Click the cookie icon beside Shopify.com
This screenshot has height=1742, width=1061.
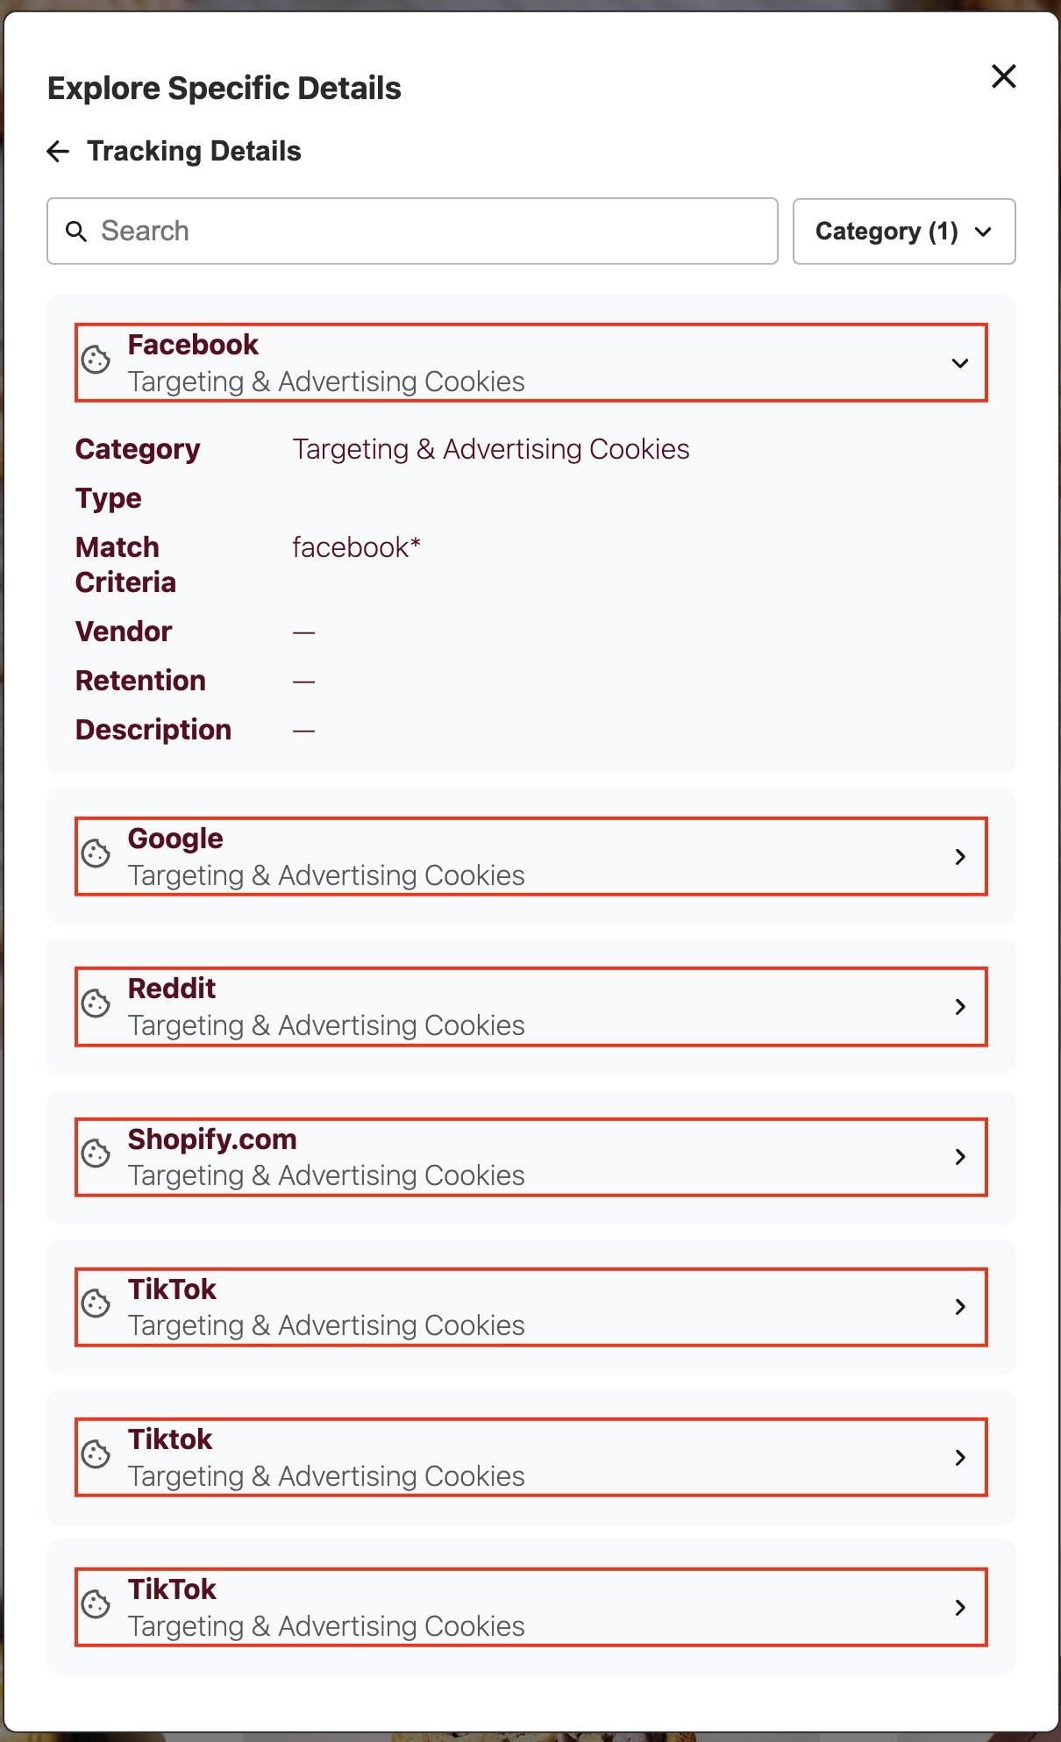tap(96, 1156)
